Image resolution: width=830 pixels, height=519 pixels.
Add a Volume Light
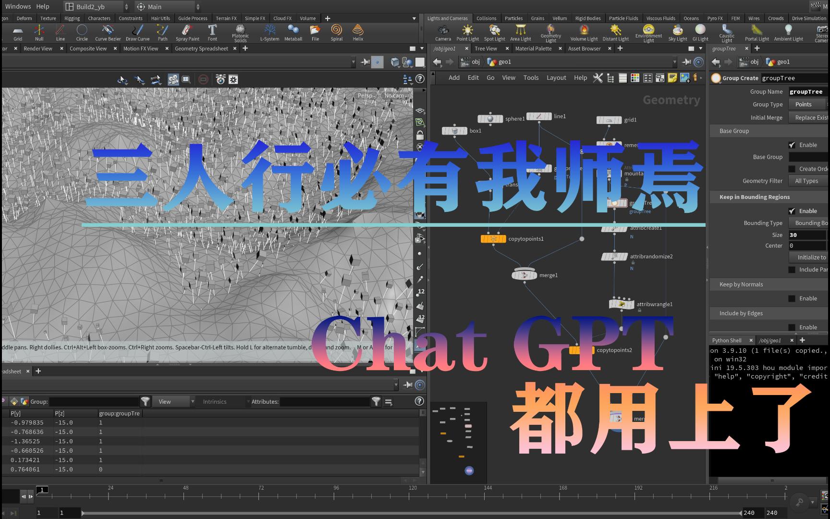[584, 33]
